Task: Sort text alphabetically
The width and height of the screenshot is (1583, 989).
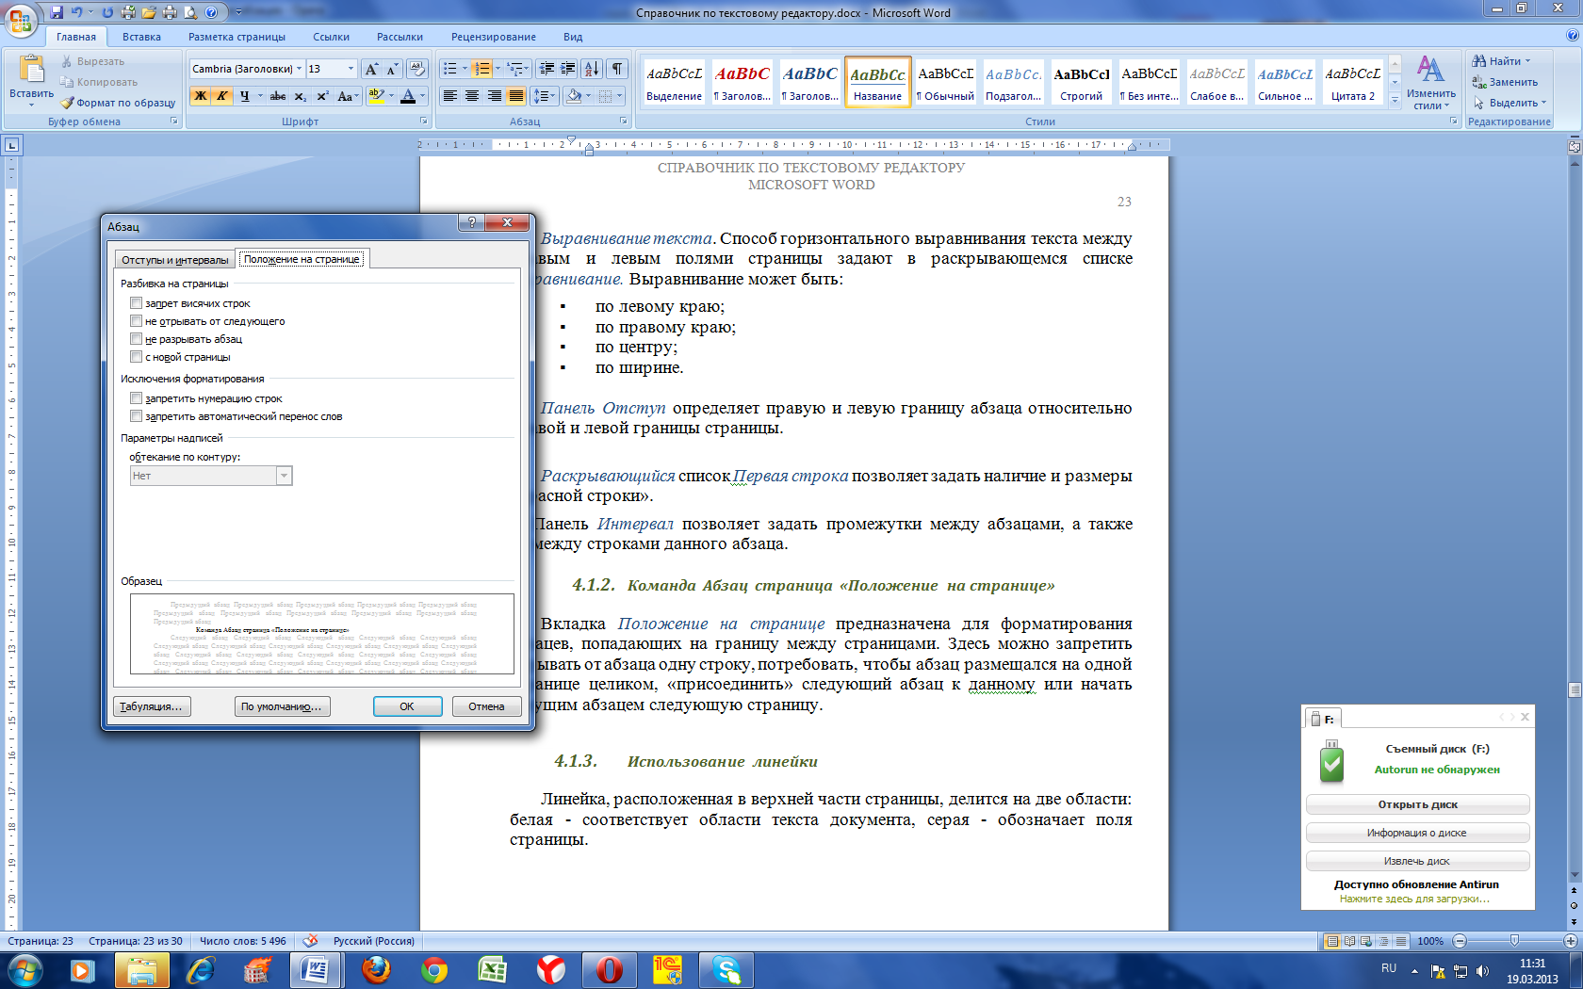Action: [592, 69]
